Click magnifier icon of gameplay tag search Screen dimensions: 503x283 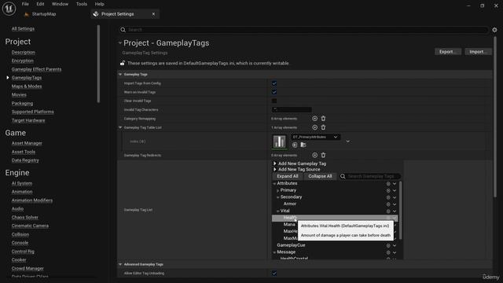coord(343,176)
